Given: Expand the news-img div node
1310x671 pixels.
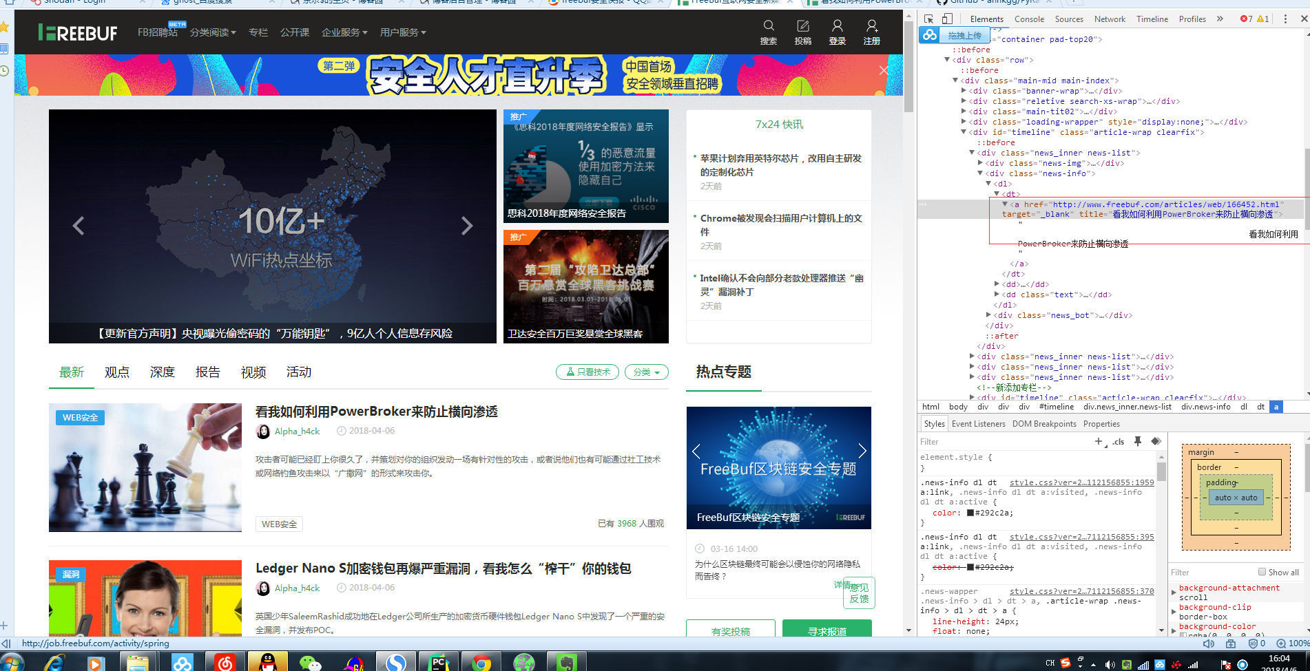Looking at the screenshot, I should (x=980, y=163).
